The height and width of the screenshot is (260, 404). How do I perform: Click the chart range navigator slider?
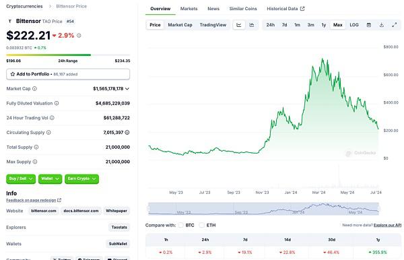click(263, 209)
